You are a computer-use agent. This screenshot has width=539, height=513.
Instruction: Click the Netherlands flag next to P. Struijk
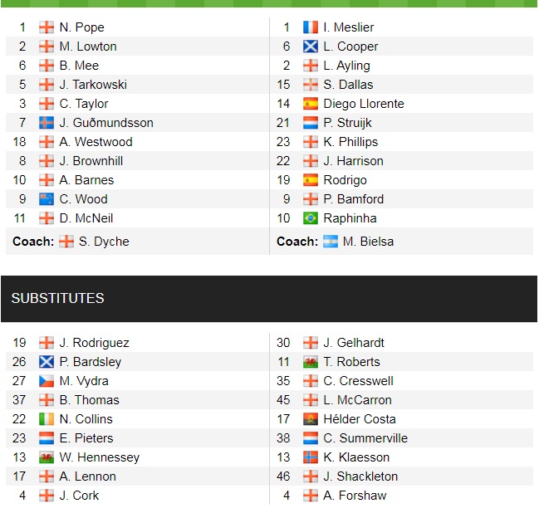[x=311, y=123]
